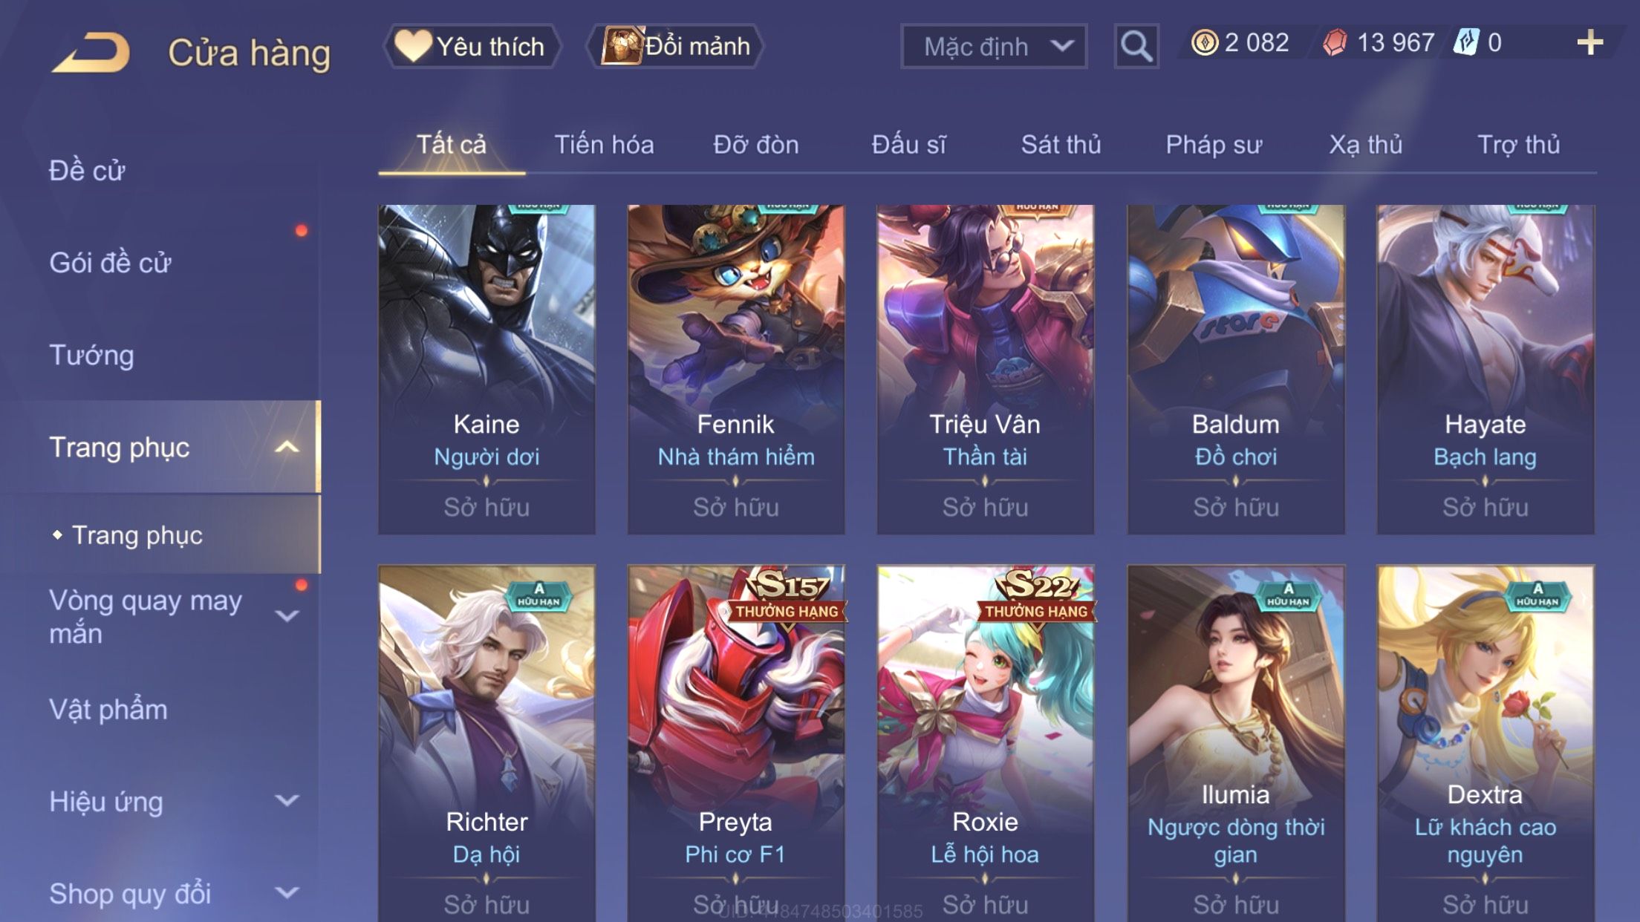Viewport: 1640px width, 922px height.
Task: Expand Shop quy đổi section
Action: pyautogui.click(x=287, y=892)
